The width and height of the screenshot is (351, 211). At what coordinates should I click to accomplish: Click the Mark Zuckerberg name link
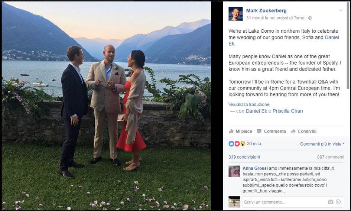pyautogui.click(x=266, y=10)
